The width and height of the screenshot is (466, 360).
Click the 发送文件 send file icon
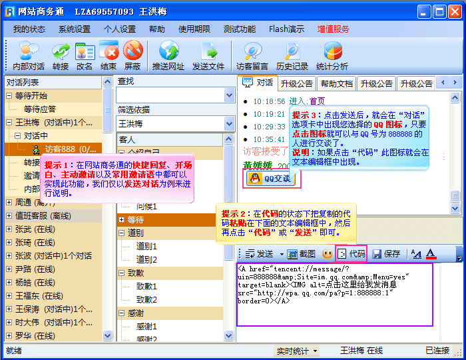[x=208, y=55]
